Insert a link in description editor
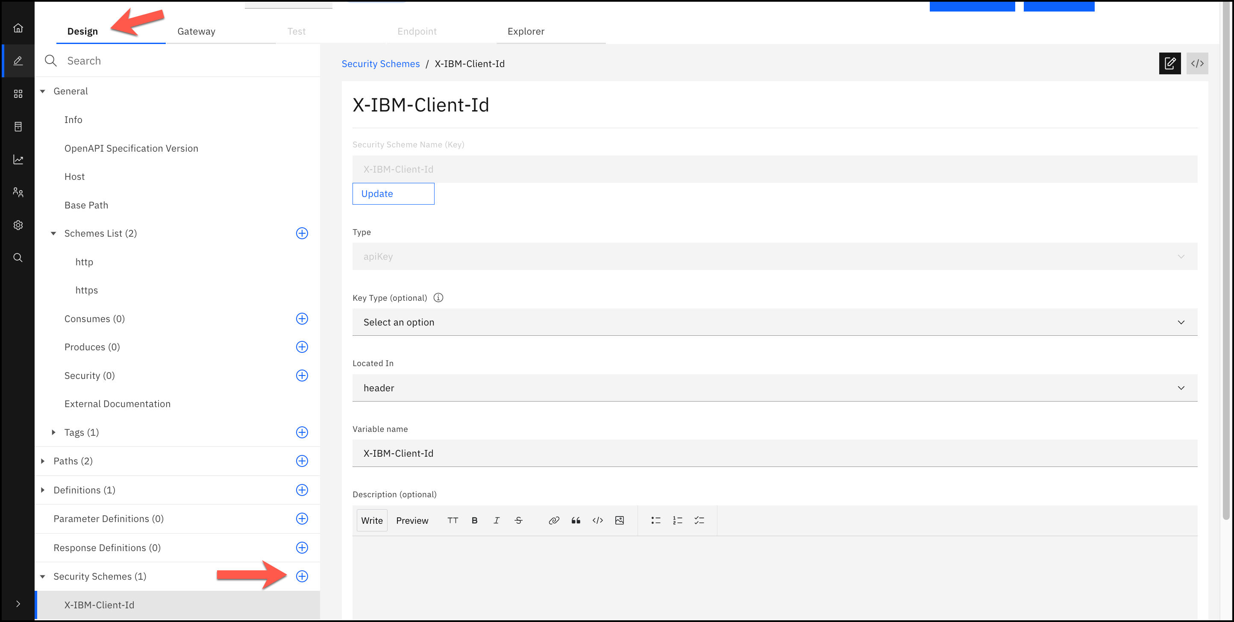The width and height of the screenshot is (1234, 622). pyautogui.click(x=554, y=520)
